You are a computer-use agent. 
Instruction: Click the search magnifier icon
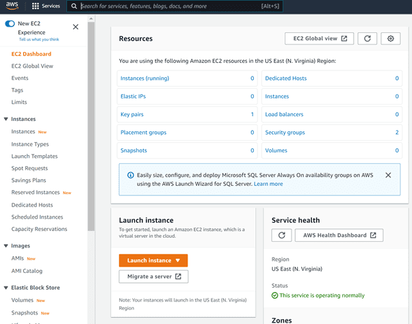74,6
